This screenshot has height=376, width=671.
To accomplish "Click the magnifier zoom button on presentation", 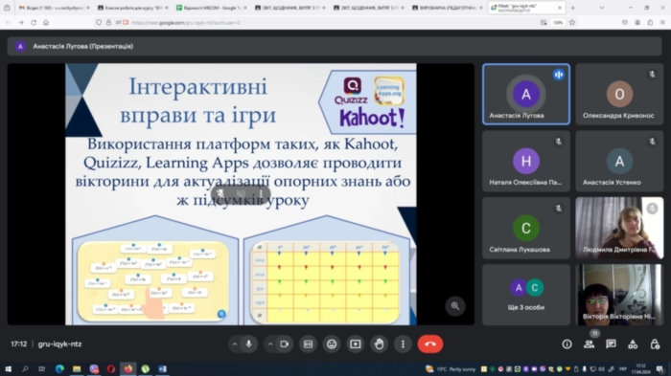I will [455, 306].
